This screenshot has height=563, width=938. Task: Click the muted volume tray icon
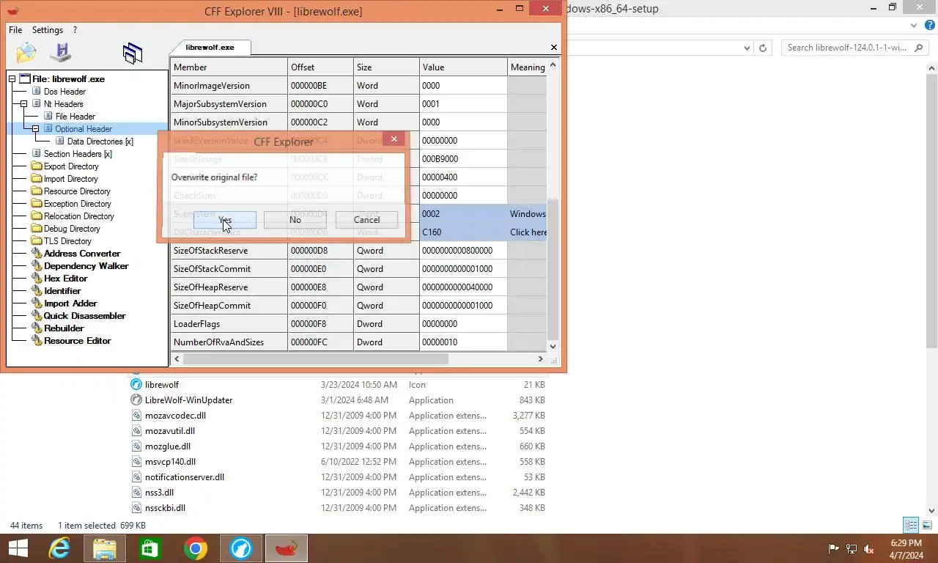[x=869, y=548]
